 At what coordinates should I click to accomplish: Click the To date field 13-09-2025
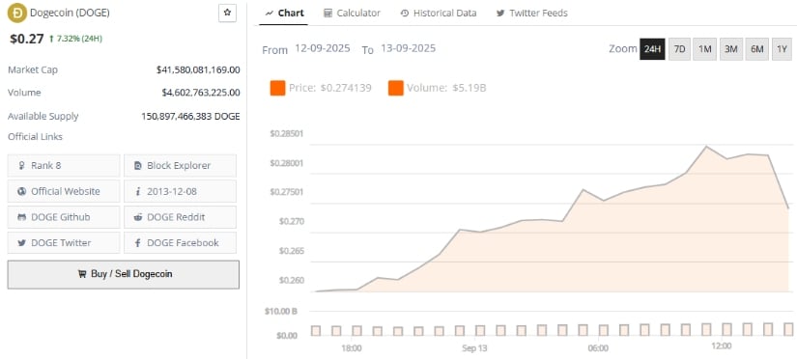[408, 49]
